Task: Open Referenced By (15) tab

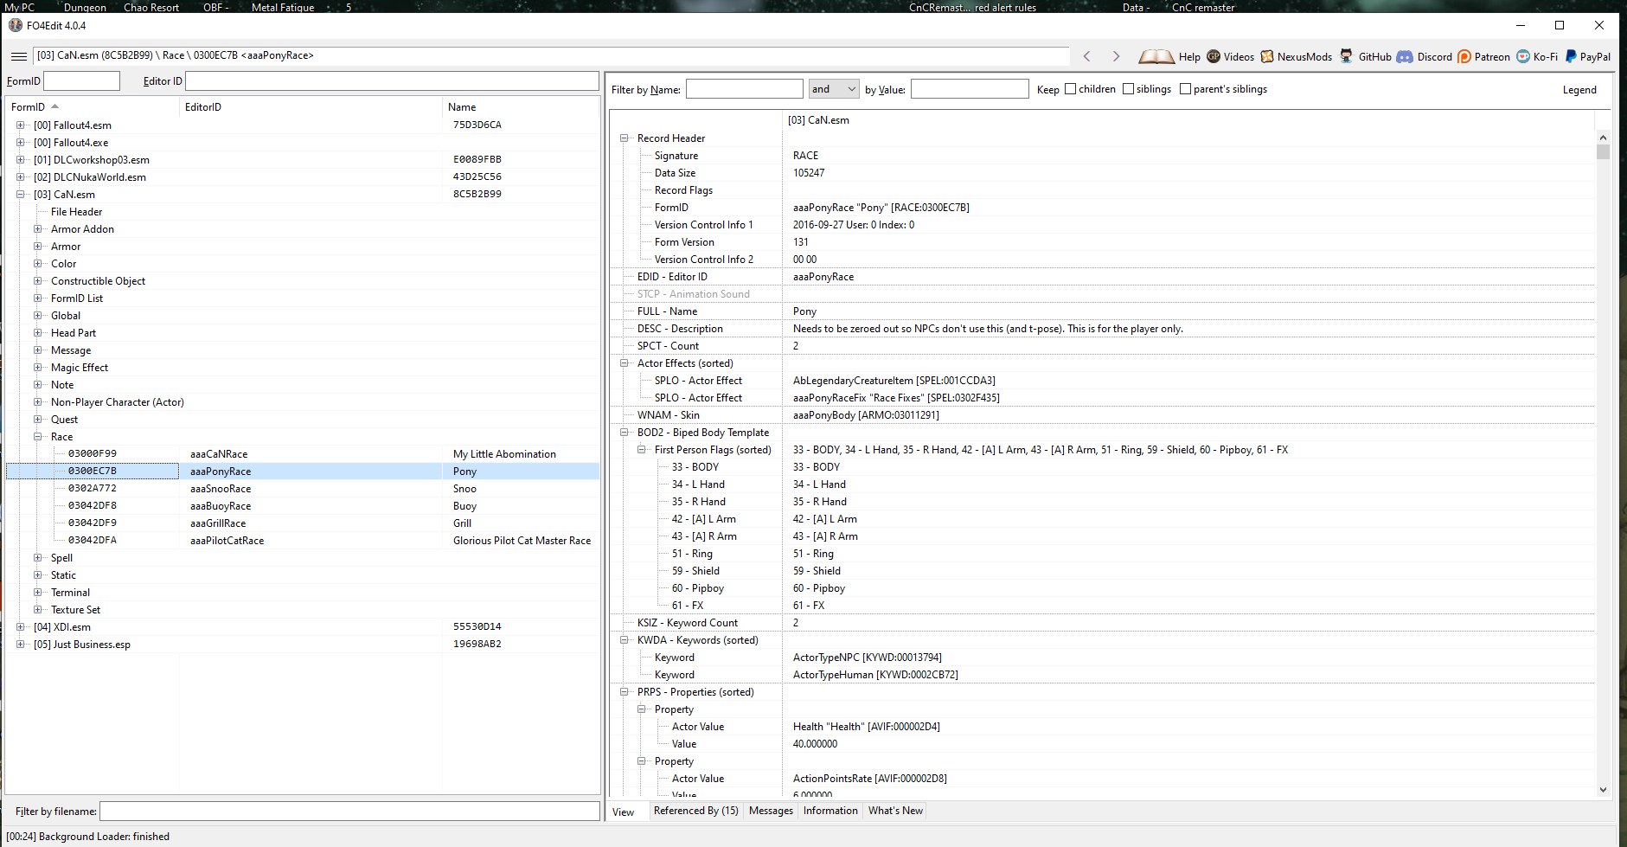Action: [x=696, y=811]
